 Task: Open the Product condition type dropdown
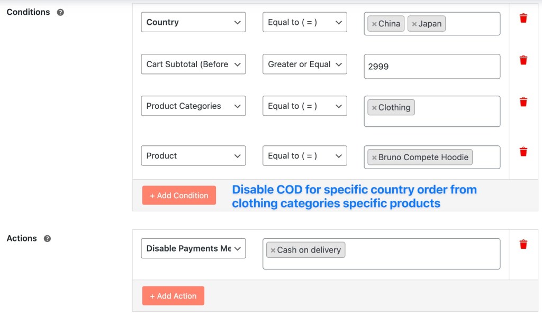(193, 155)
